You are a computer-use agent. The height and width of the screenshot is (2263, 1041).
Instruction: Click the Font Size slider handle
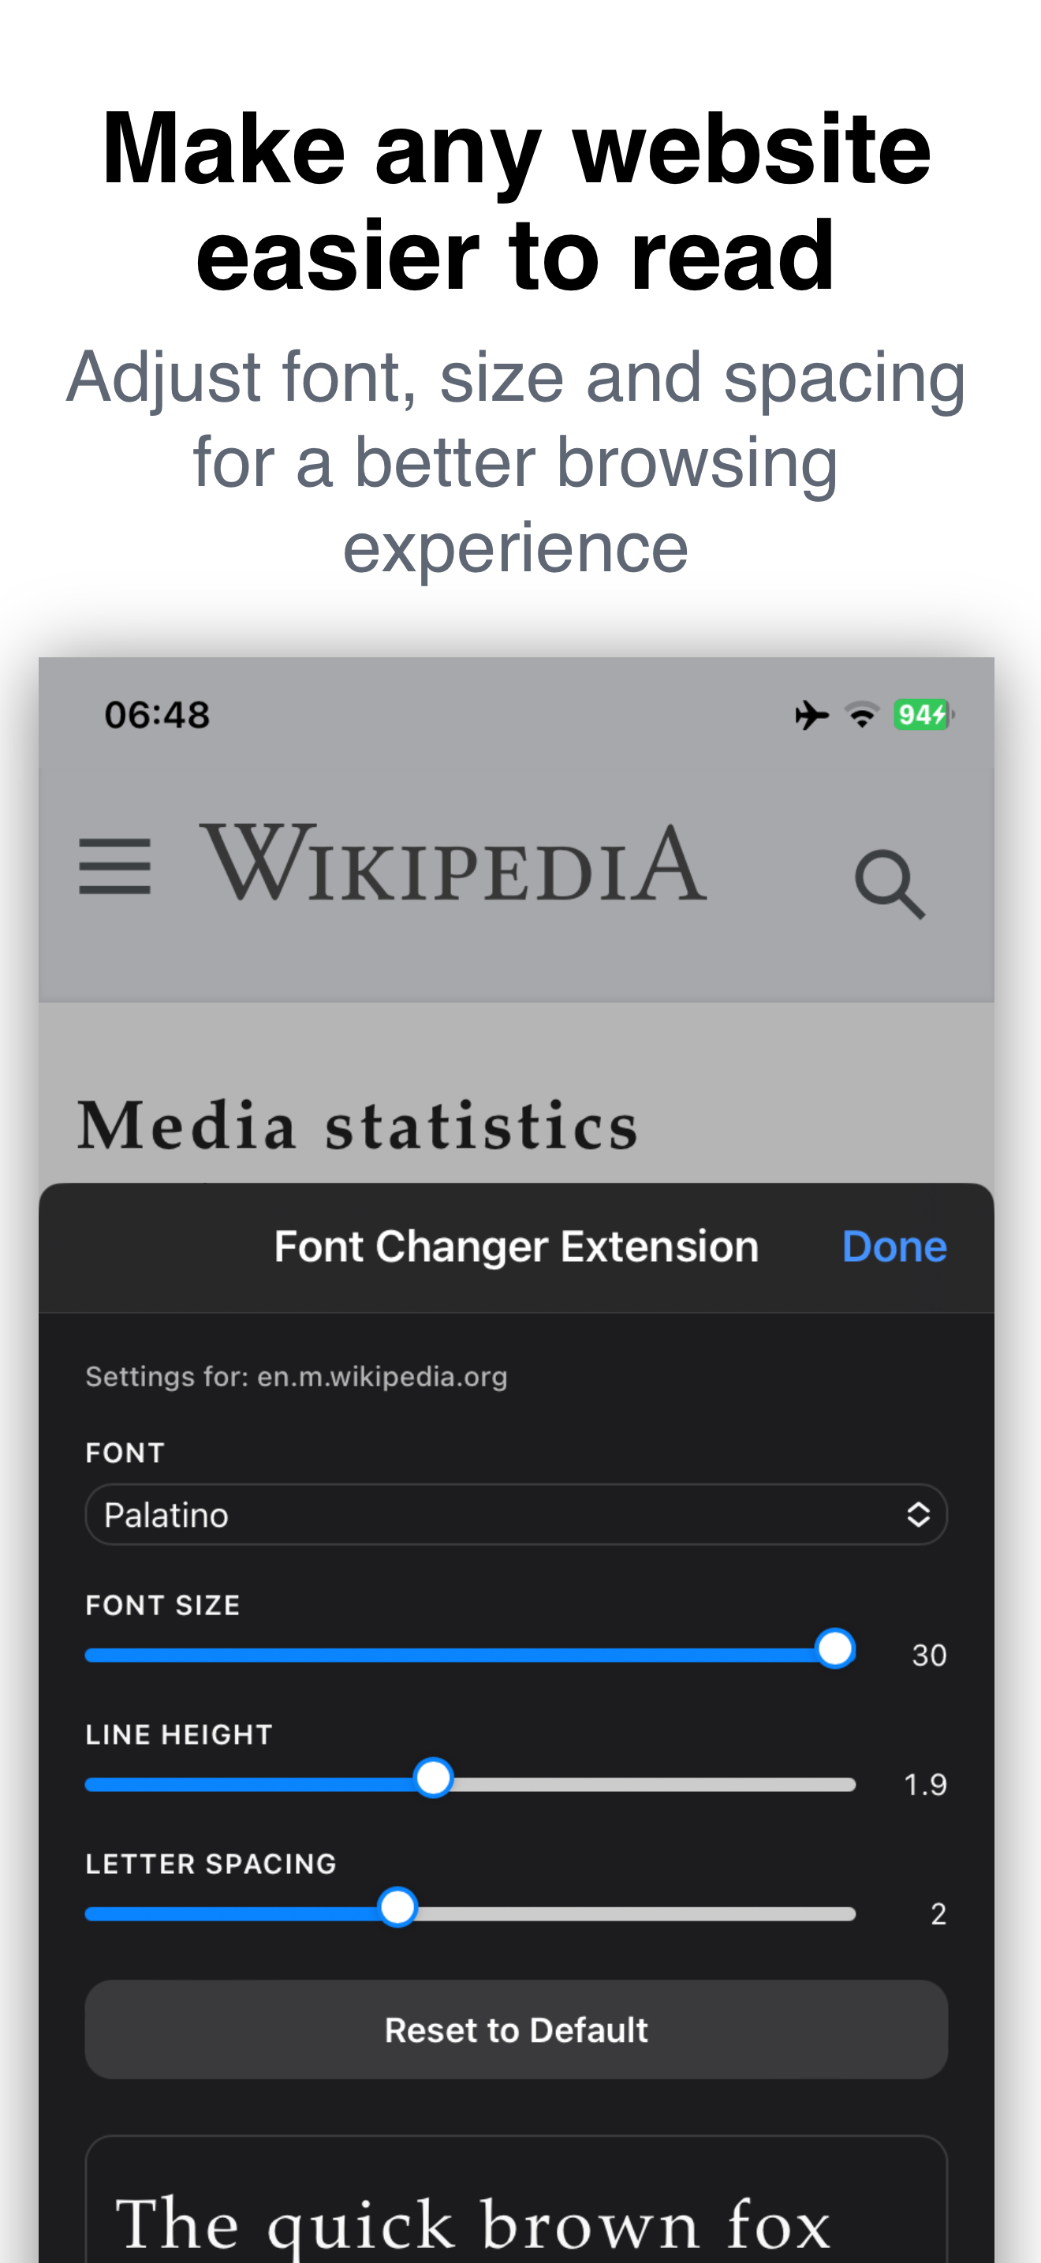(x=834, y=1648)
